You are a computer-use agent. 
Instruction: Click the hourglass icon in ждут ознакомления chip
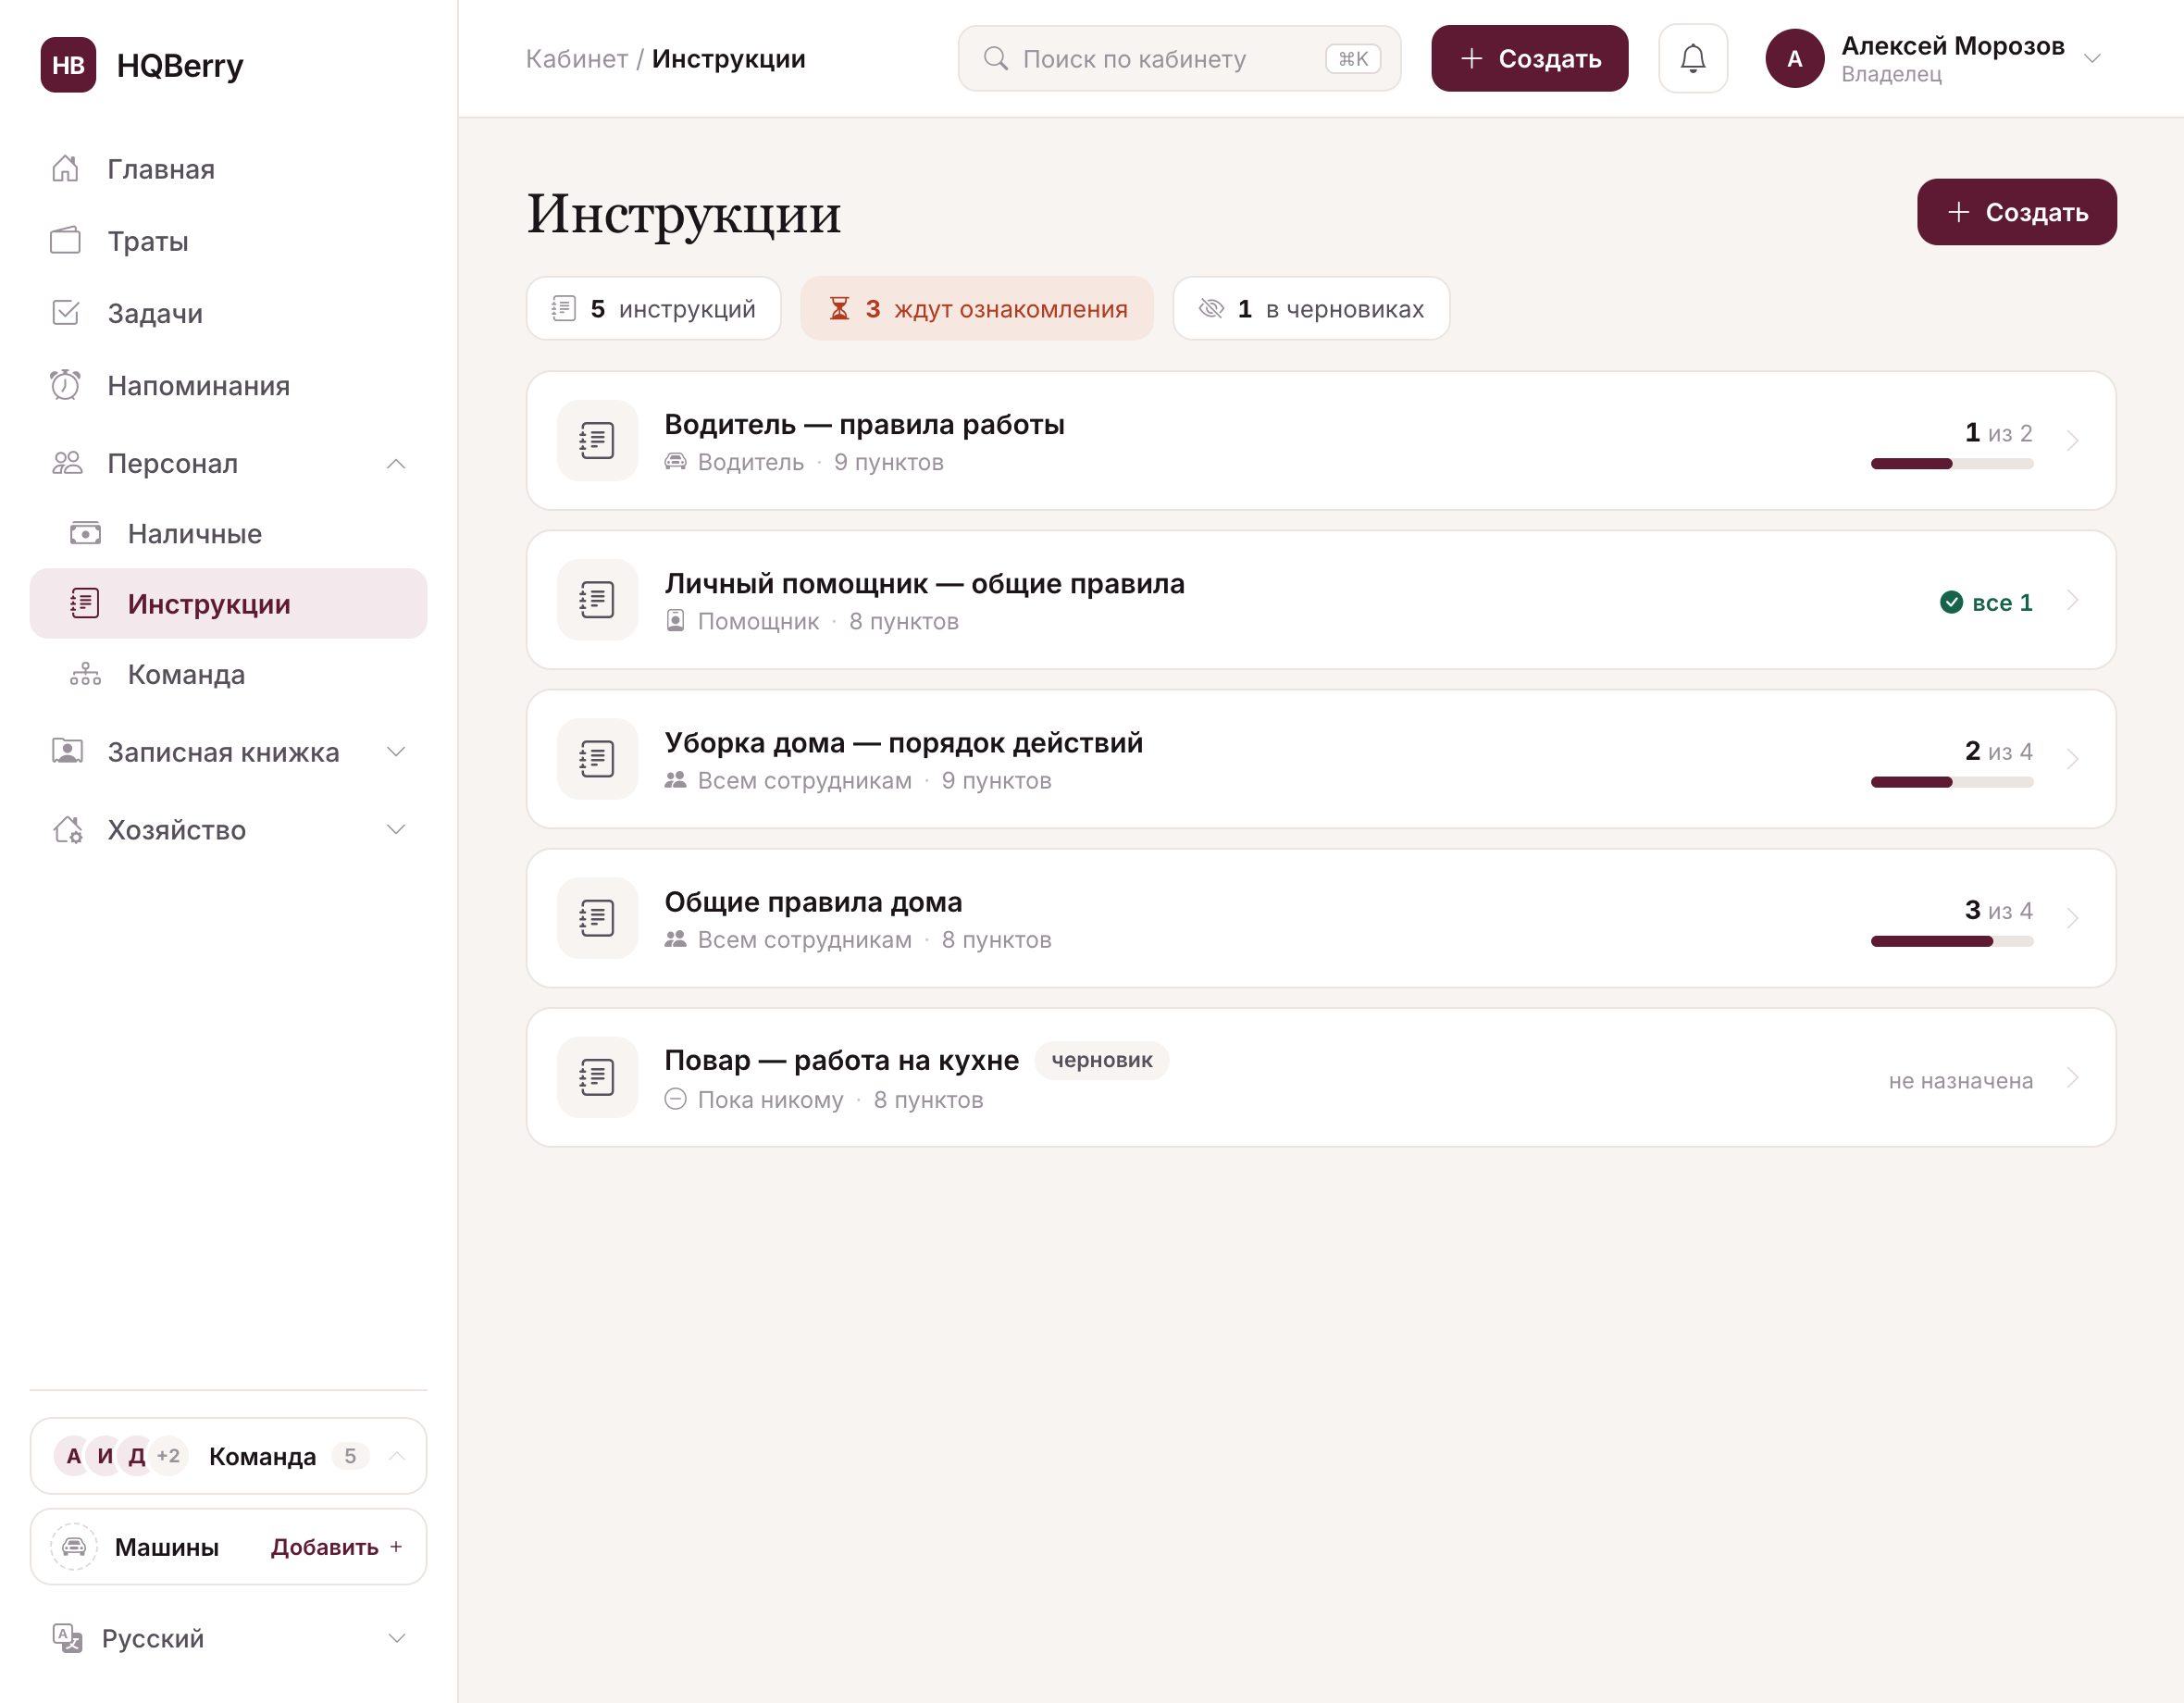[839, 309]
